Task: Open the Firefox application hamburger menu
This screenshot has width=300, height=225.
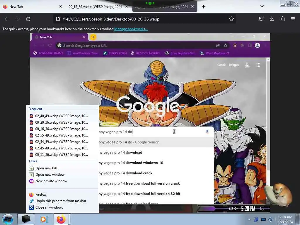Action: pos(293,19)
